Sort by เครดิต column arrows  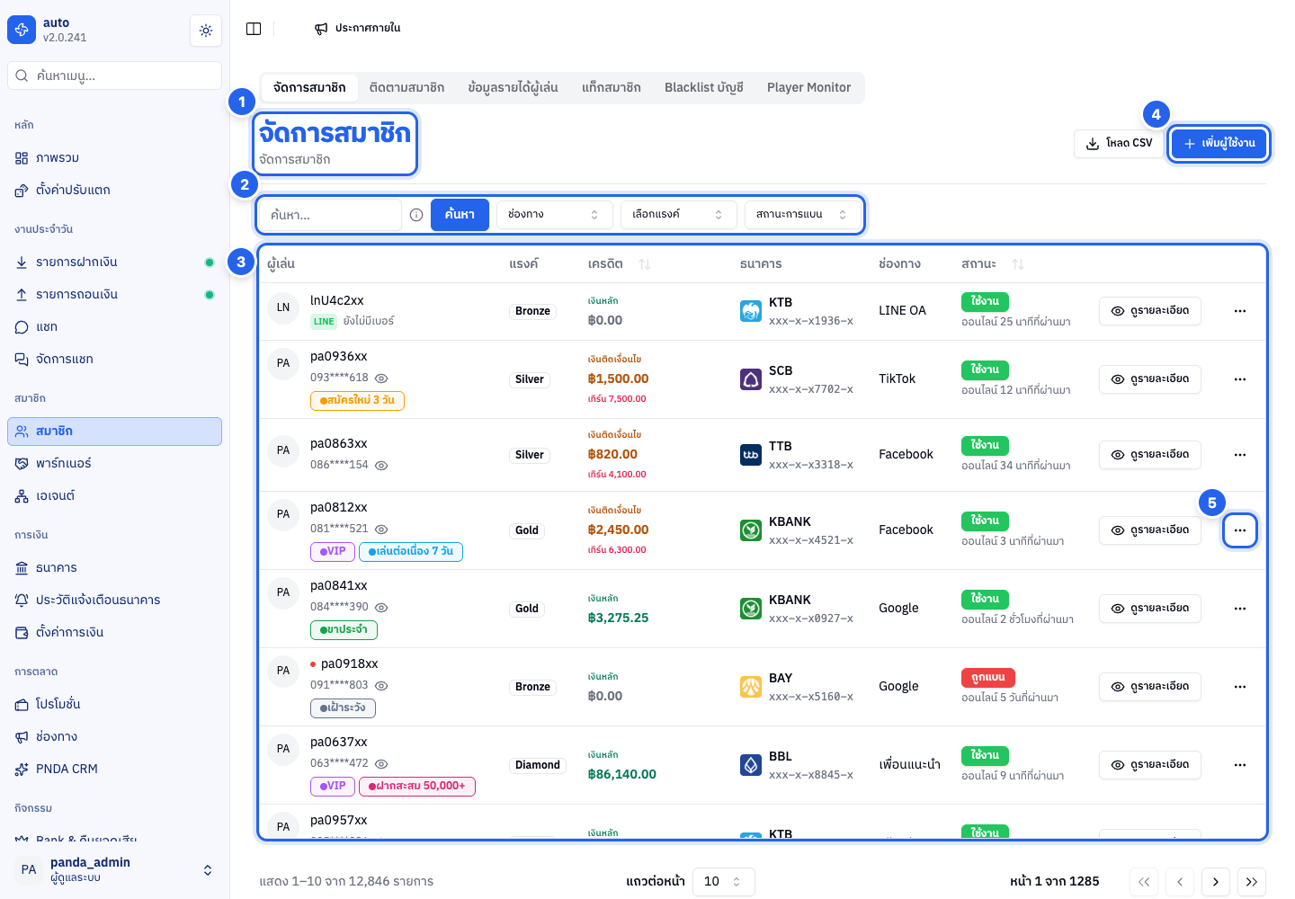coord(645,264)
